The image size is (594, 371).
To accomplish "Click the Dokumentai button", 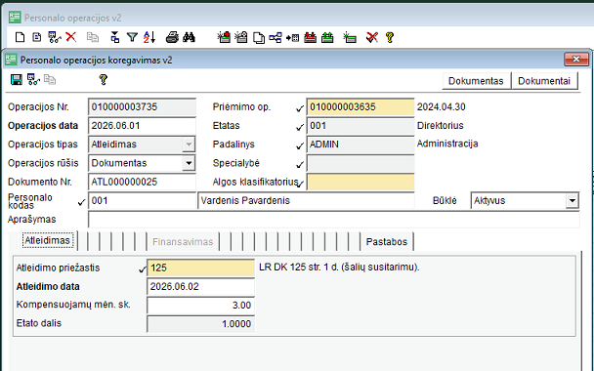I will coord(544,81).
